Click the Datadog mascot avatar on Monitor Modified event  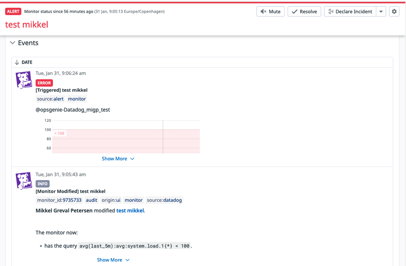24,181
